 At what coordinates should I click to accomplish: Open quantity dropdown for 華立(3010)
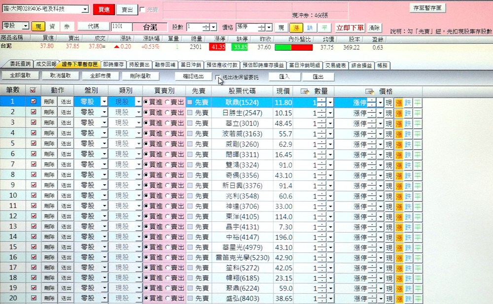coord(330,124)
